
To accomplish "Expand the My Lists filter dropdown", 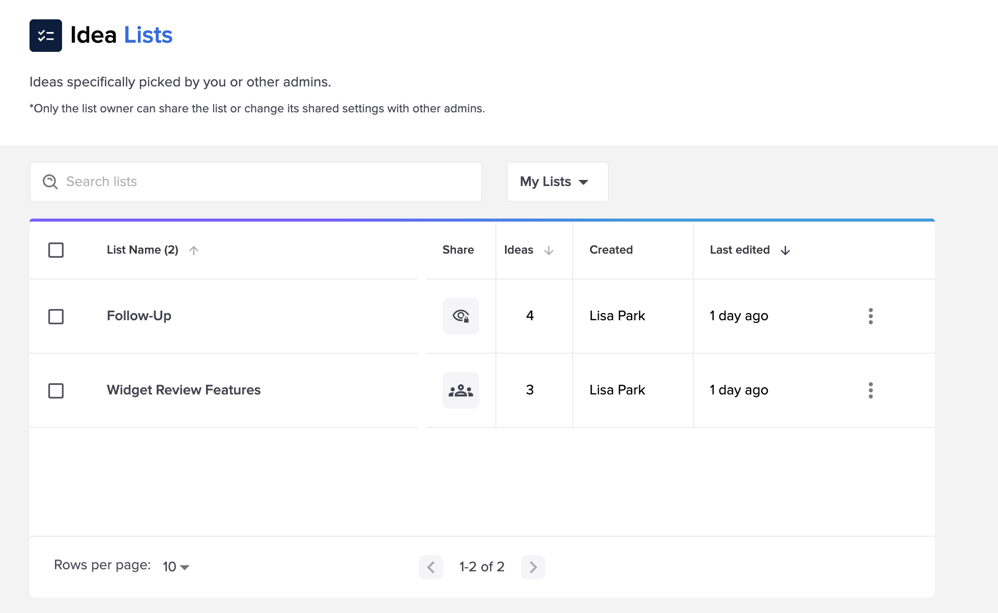I will coord(557,182).
